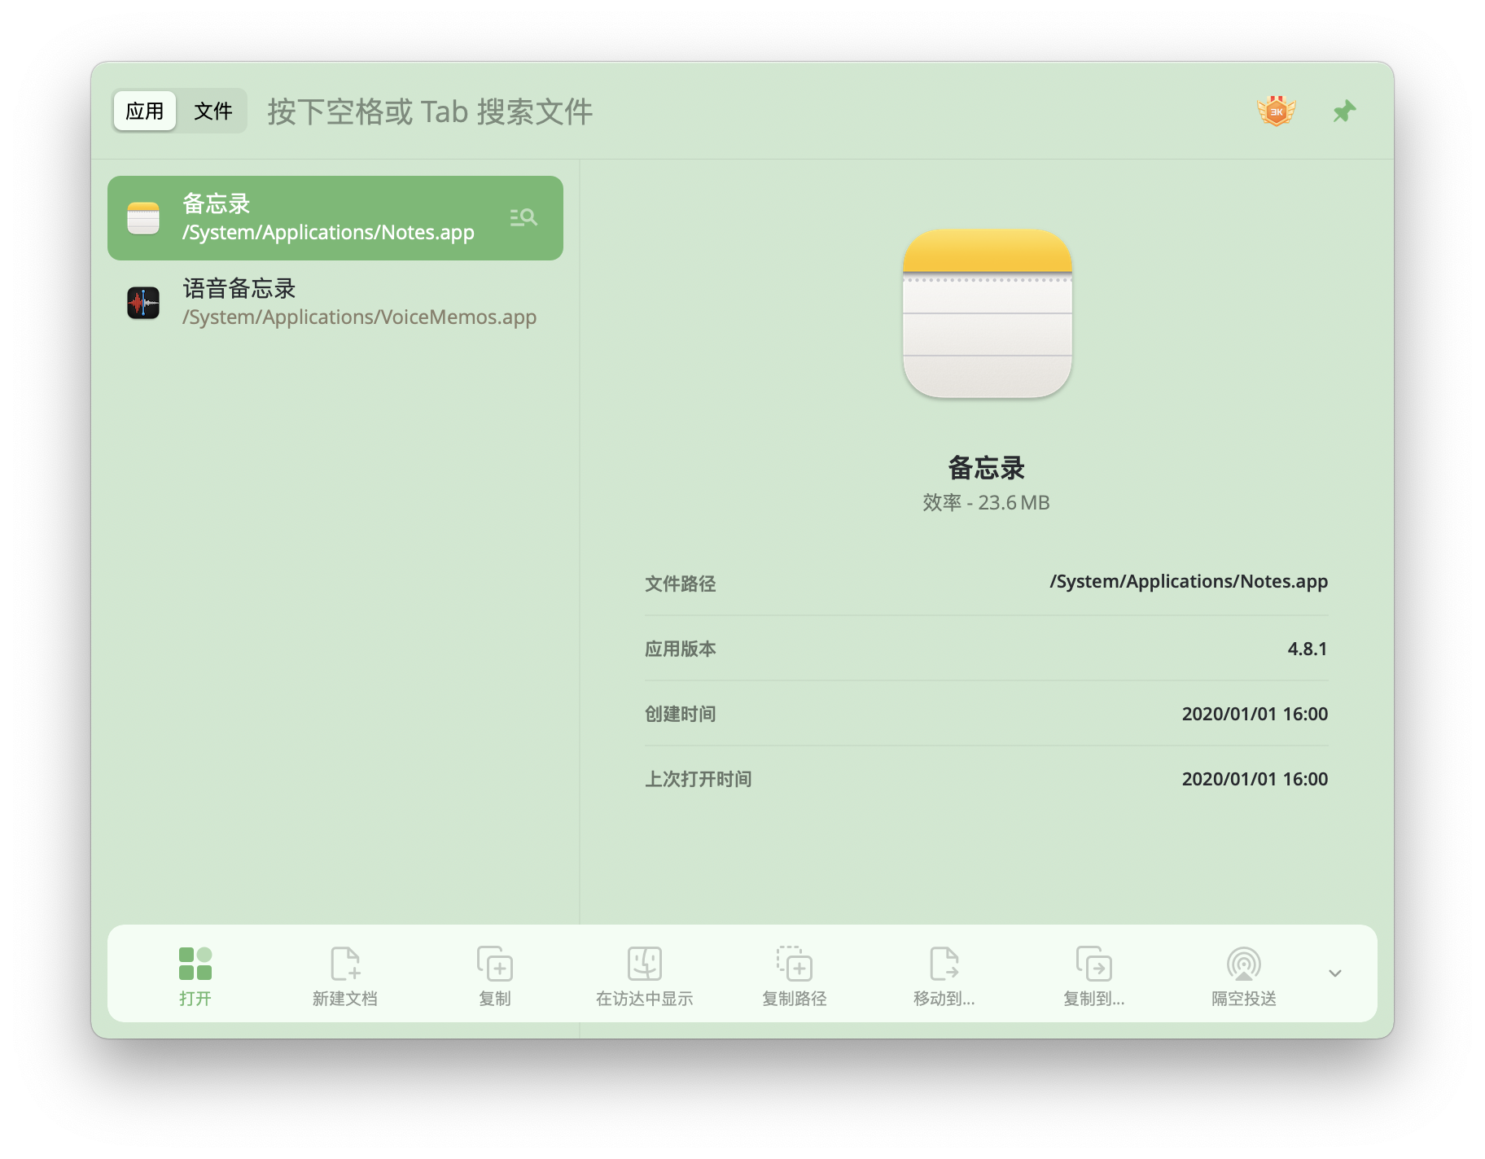This screenshot has width=1485, height=1159.
Task: Click the 应用版本 4.8.1 row
Action: [987, 649]
